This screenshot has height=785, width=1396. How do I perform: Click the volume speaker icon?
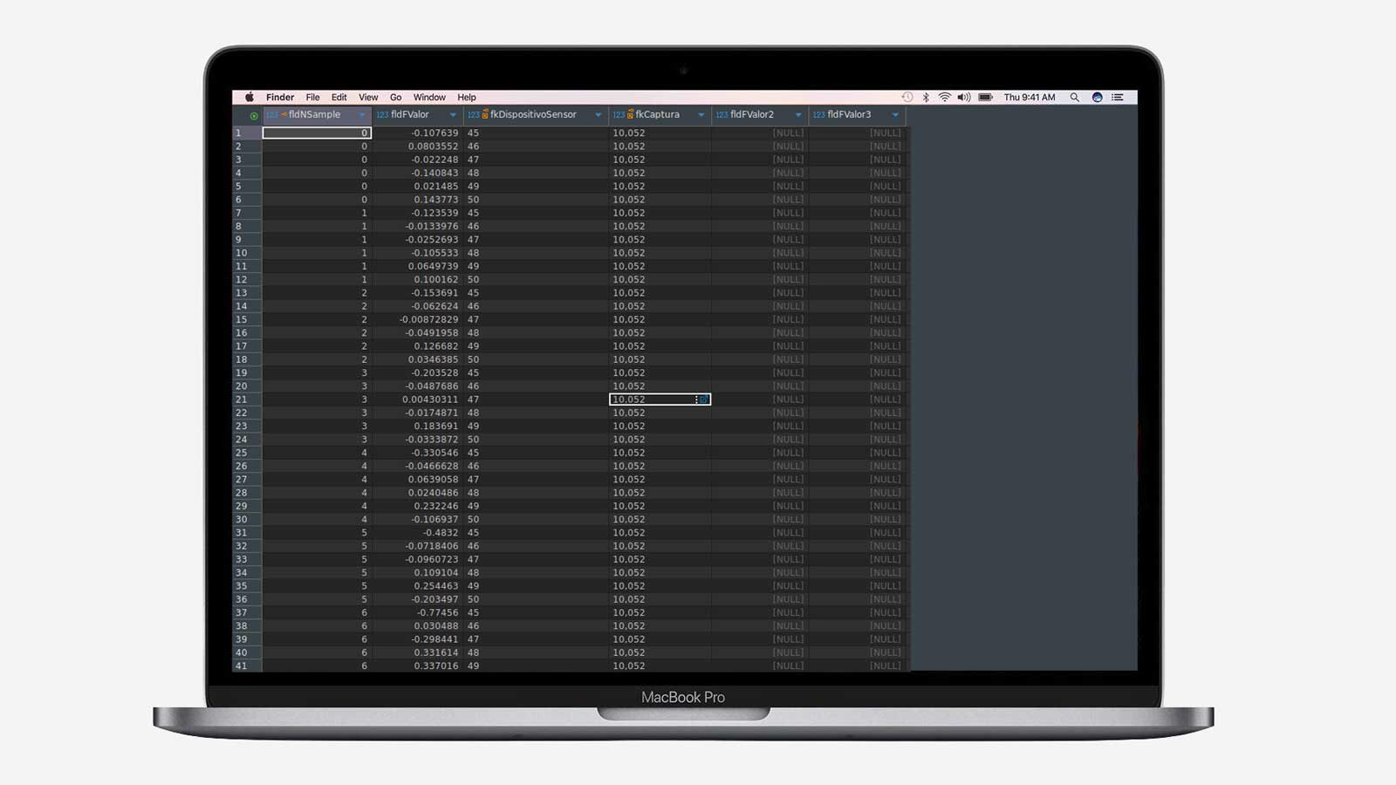point(963,98)
